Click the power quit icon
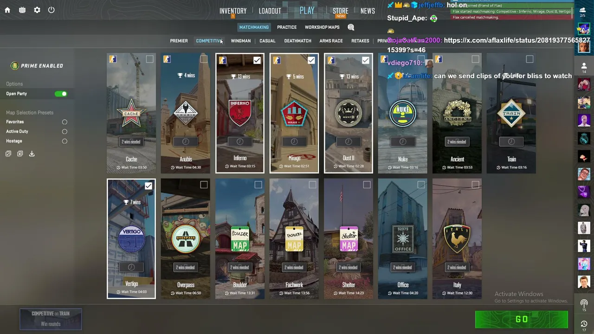 click(52, 10)
